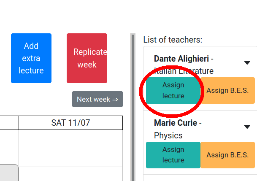Expand Dante Alighieri dropdown arrow
The height and width of the screenshot is (181, 257).
[x=247, y=62]
